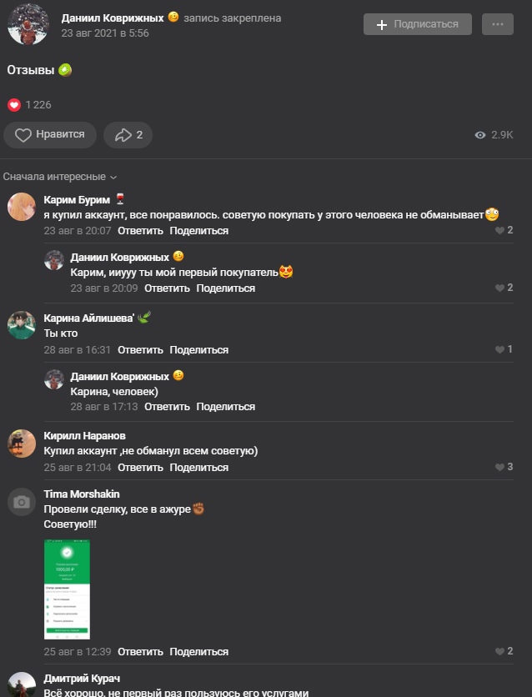The width and height of the screenshot is (532, 697).
Task: Click the share arrow button with count 2
Action: 128,135
